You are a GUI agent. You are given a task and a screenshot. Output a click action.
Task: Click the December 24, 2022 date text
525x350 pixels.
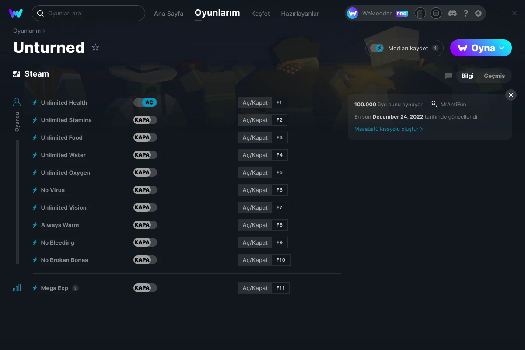tap(398, 117)
